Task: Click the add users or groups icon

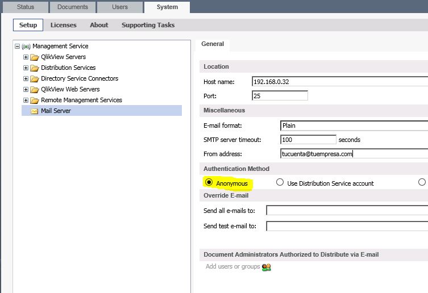Action: click(266, 267)
